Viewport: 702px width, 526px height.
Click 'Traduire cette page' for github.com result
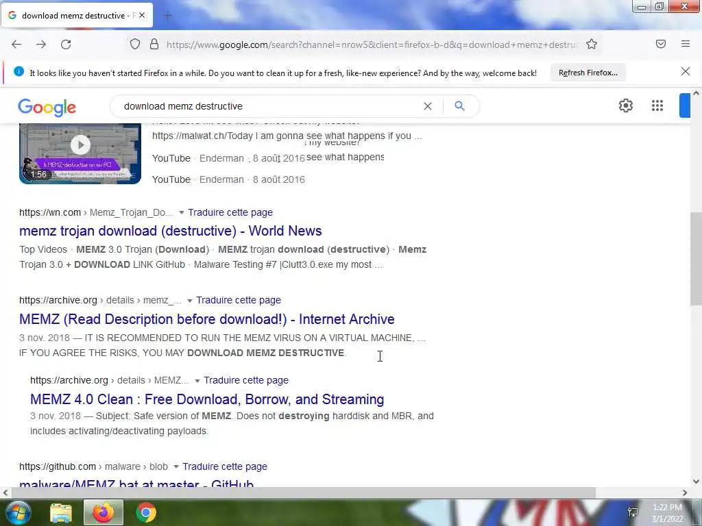[225, 466]
